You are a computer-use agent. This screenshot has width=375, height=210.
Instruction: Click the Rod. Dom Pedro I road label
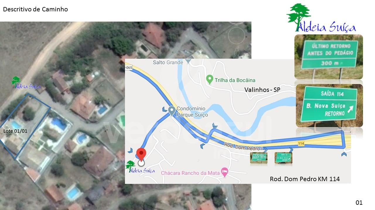click(x=243, y=146)
